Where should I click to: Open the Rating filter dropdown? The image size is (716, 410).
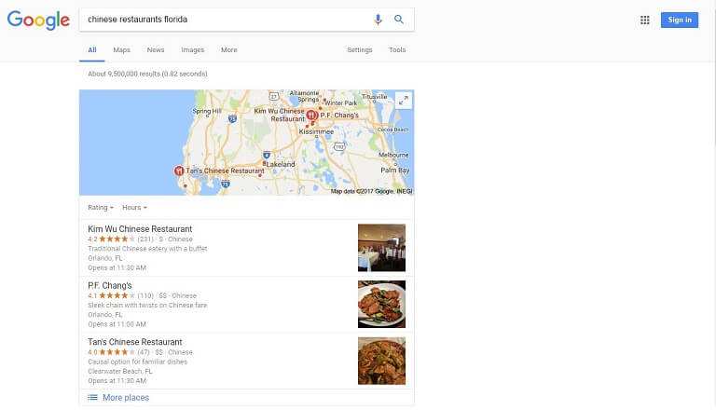(x=101, y=207)
